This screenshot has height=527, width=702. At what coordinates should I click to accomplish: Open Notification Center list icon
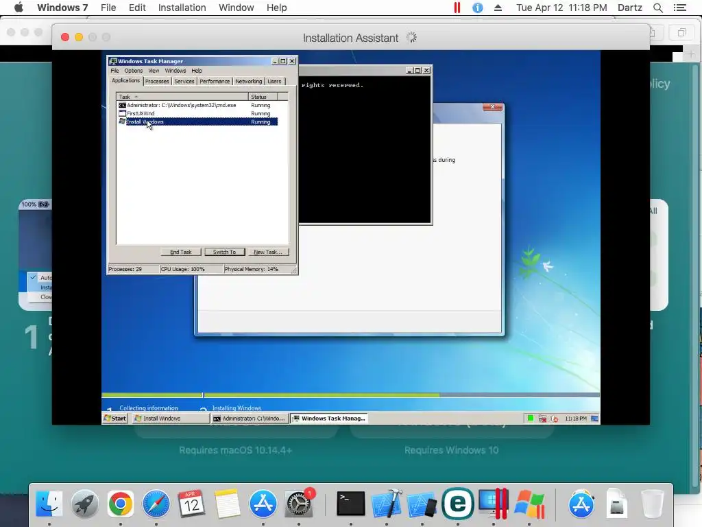(x=679, y=8)
